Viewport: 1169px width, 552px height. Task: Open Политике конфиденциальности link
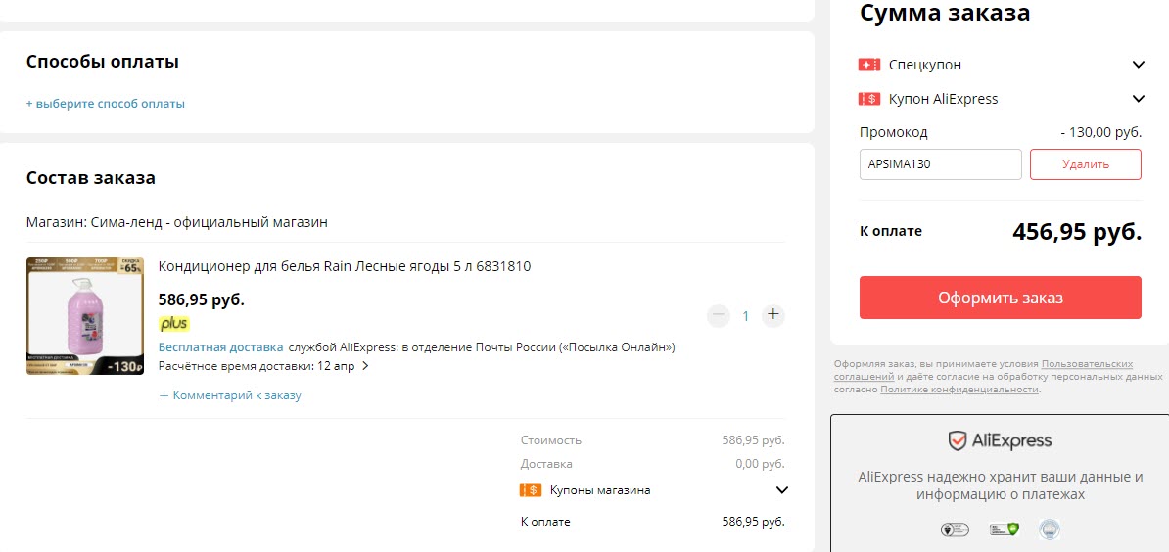click(x=959, y=390)
